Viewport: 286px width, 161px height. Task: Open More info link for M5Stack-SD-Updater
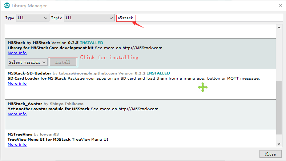pos(17,83)
